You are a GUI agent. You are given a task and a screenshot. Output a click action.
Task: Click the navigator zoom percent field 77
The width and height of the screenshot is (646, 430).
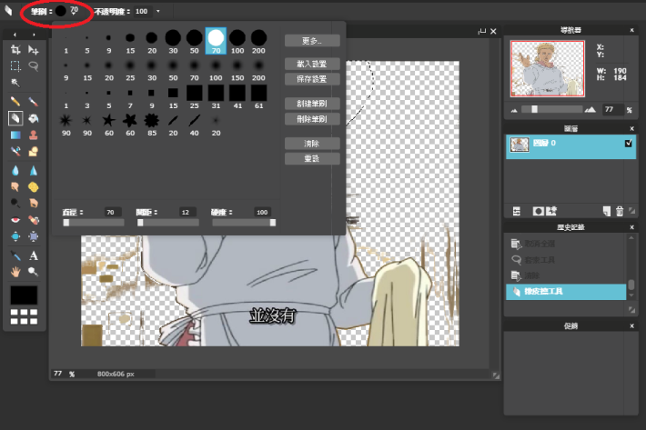point(612,109)
